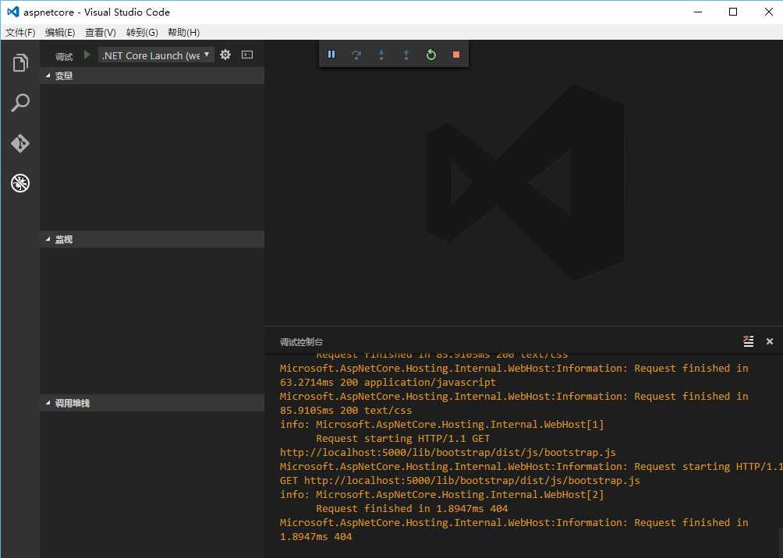
Task: Click first http://localhost:5000 bootstrap.js URL
Action: [448, 452]
